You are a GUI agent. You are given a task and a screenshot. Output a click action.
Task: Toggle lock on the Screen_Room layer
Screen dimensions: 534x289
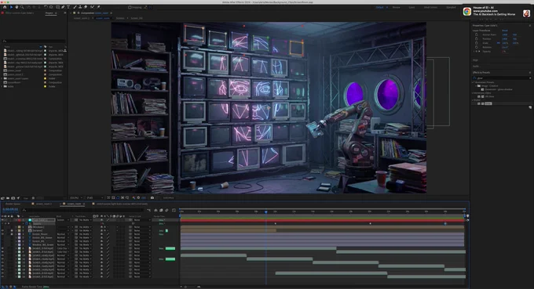point(12,234)
